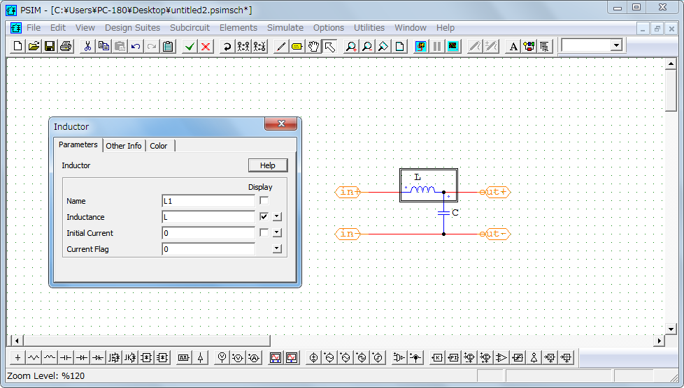This screenshot has height=388, width=684.
Task: Uncheck Display checkbox for Inductance
Action: click(x=264, y=216)
